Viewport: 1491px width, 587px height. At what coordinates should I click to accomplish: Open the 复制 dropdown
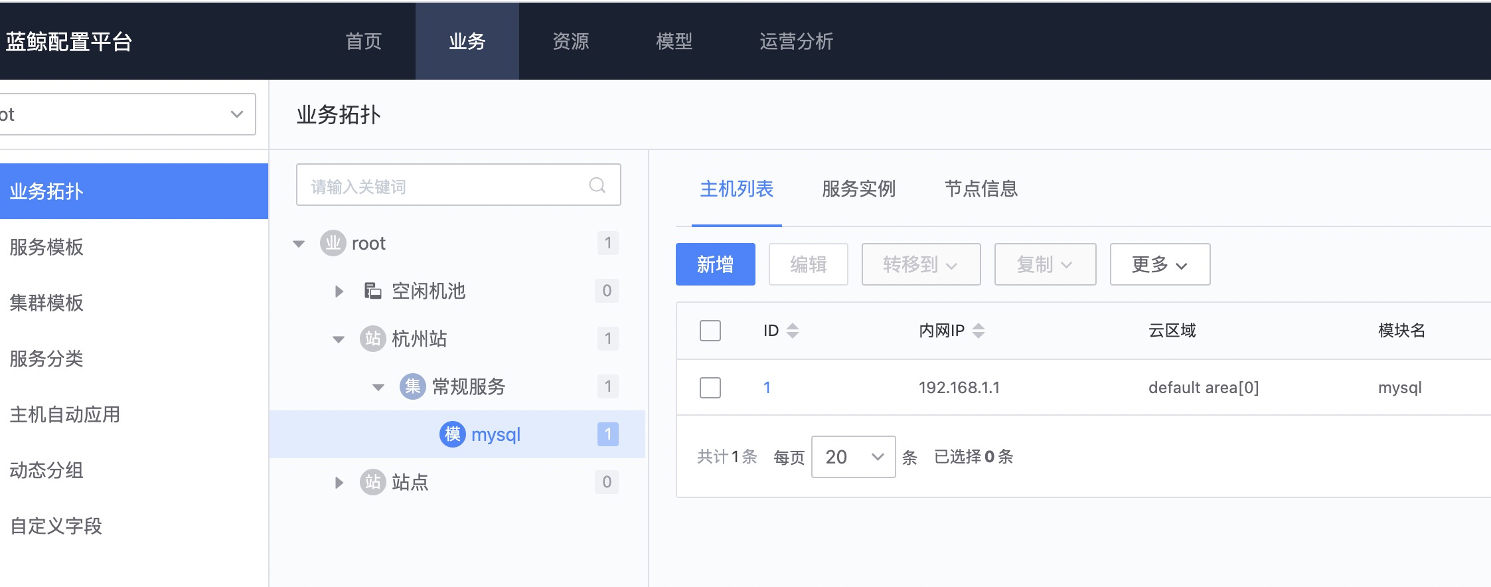1046,264
